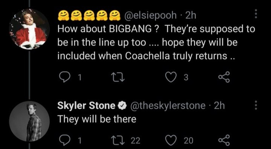Open more options on Skyler Stone's tweet
Screen dimensions: 271x149
point(256,105)
